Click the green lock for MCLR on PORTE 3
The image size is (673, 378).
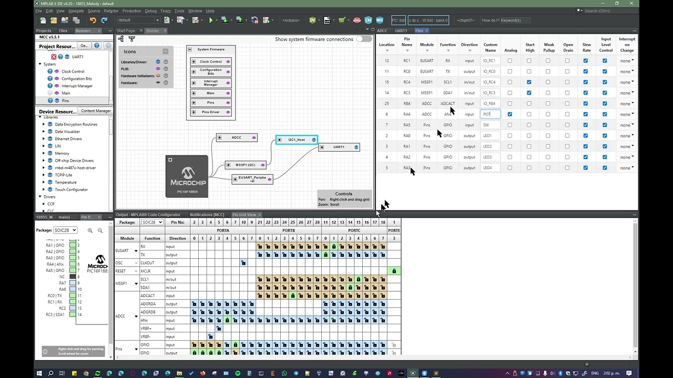[x=394, y=271]
